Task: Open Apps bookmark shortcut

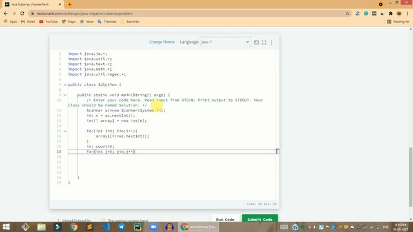Action: [10, 21]
